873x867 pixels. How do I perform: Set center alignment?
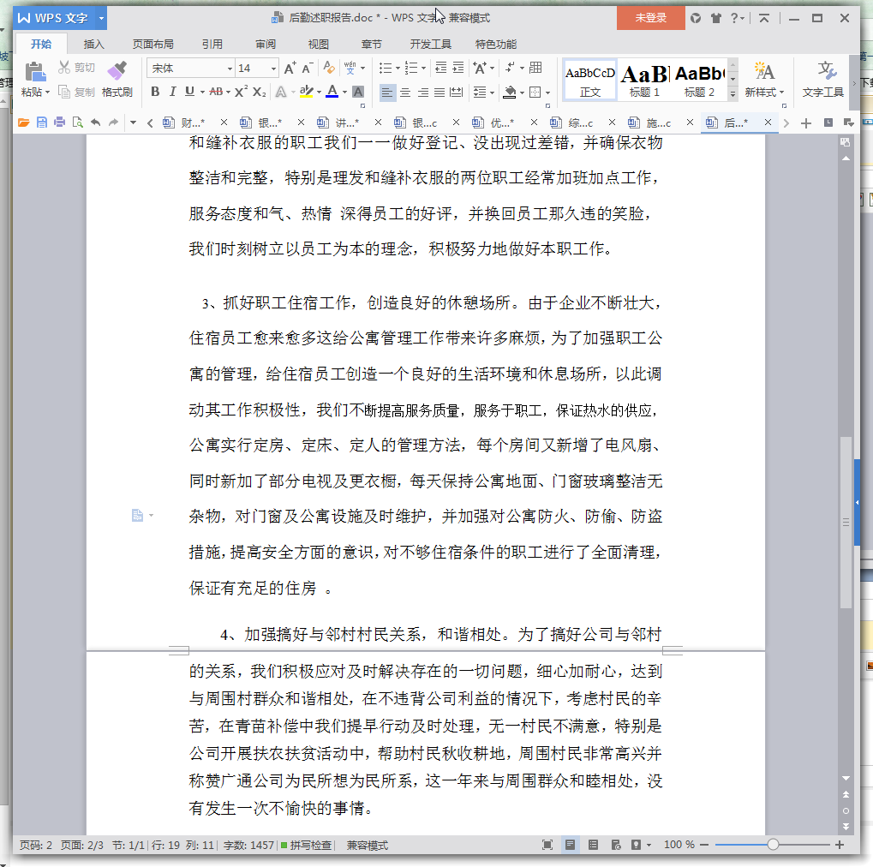pos(405,92)
